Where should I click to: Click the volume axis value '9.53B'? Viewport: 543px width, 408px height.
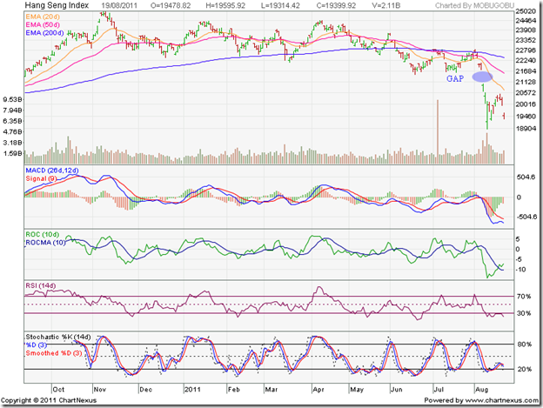point(12,99)
